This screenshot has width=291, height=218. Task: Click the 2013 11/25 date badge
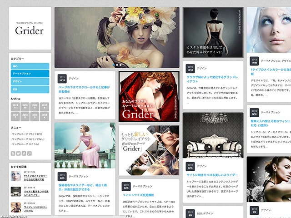254,61
